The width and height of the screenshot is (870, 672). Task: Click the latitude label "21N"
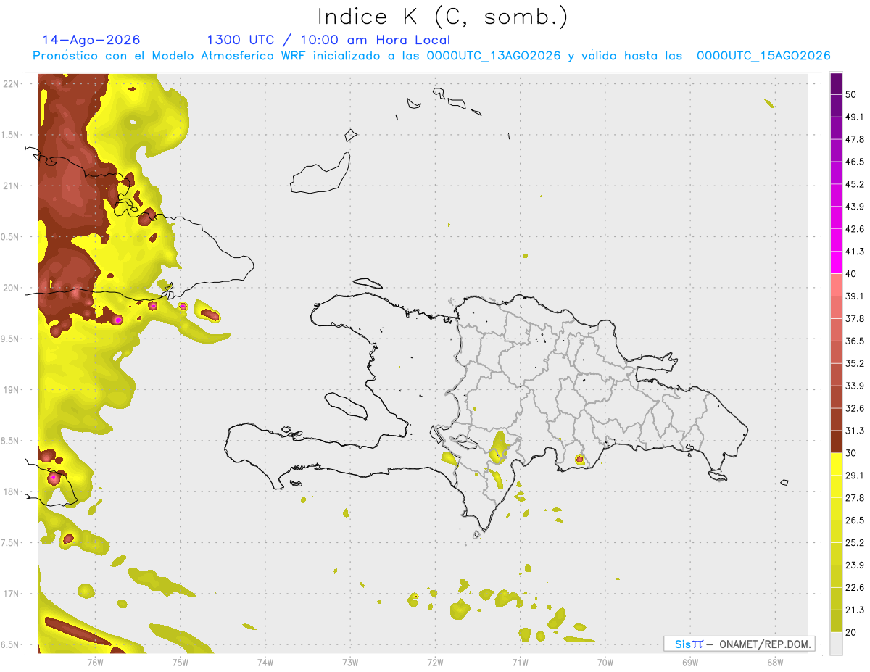[x=12, y=186]
